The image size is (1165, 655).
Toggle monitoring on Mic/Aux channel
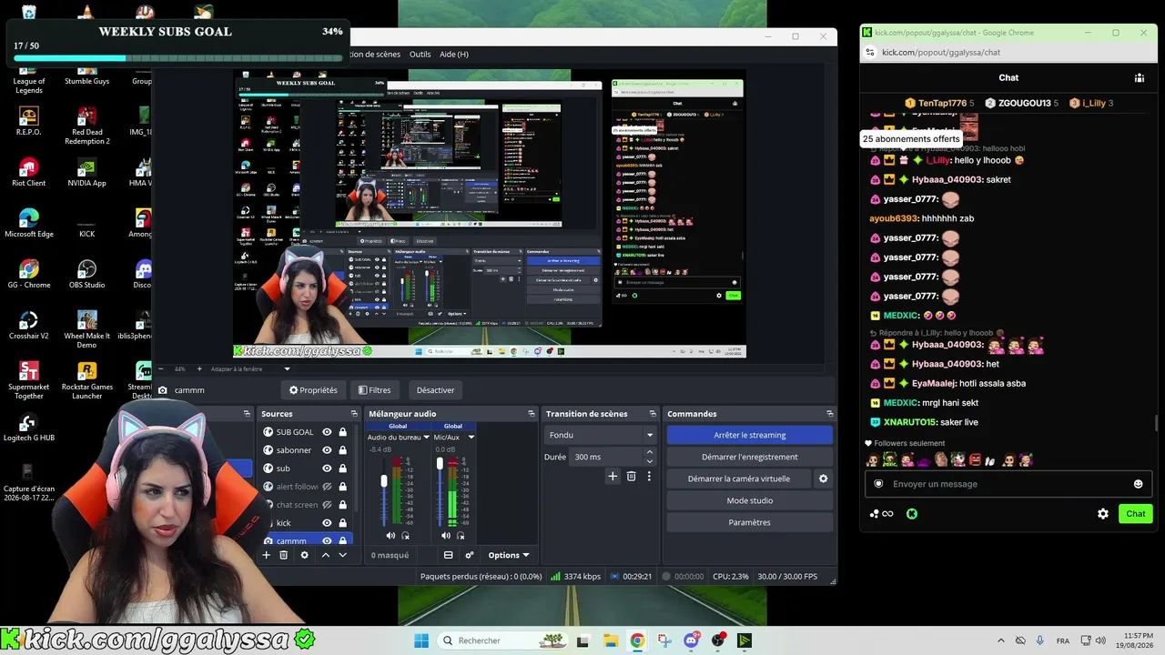tap(461, 536)
